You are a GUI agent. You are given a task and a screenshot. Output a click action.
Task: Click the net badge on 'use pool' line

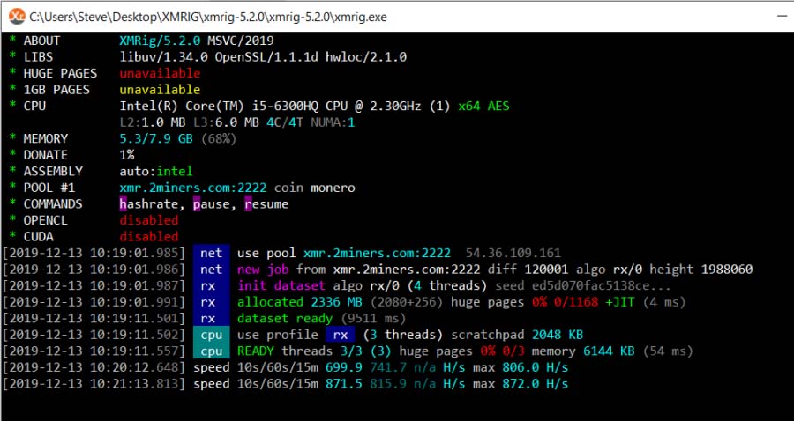[x=211, y=253]
